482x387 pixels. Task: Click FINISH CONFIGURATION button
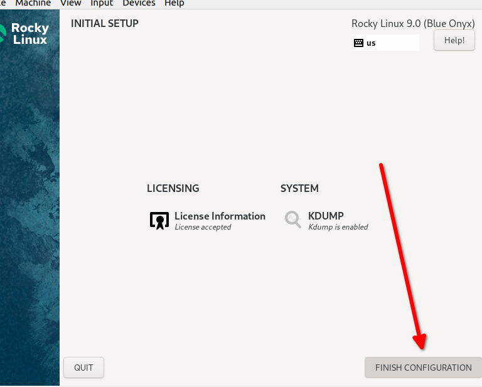click(423, 368)
